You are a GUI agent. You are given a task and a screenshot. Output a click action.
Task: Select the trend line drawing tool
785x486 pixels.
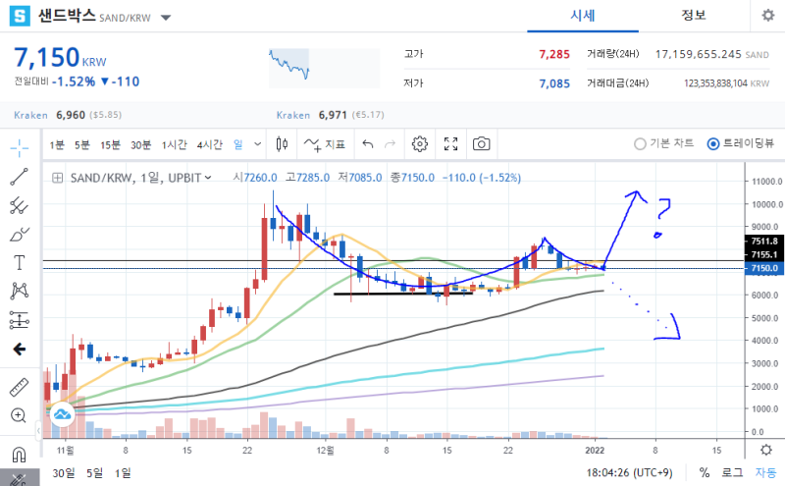click(x=20, y=177)
